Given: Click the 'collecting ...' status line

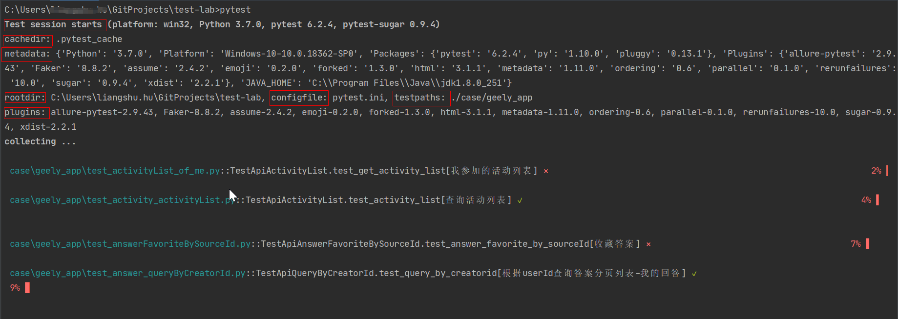Looking at the screenshot, I should [x=40, y=141].
